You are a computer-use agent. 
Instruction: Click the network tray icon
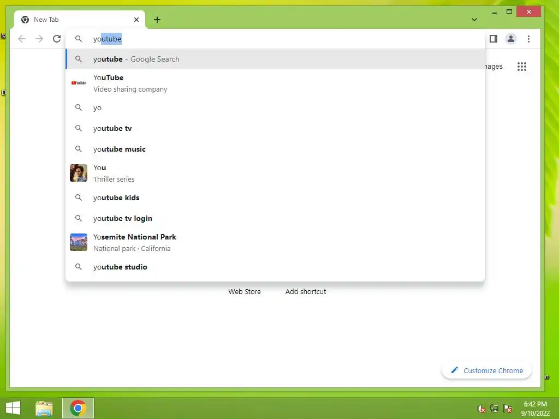pyautogui.click(x=495, y=409)
